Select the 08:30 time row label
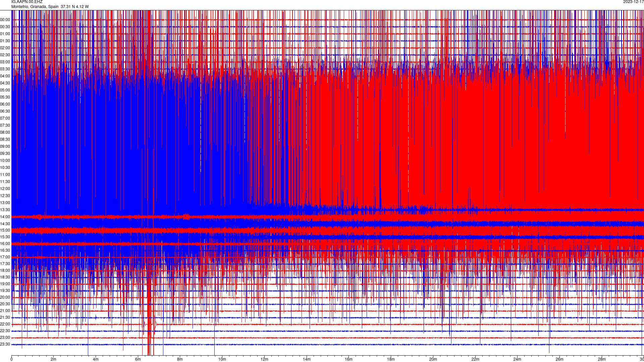644x362 pixels. (5, 139)
